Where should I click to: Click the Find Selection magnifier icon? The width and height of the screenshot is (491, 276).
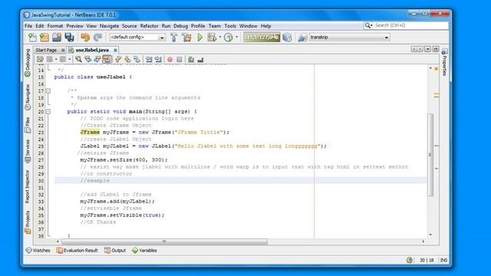coord(78,59)
